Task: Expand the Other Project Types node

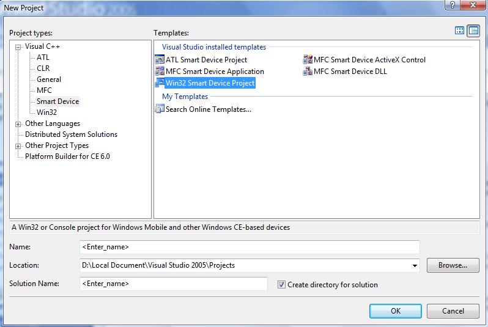Action: click(x=18, y=146)
